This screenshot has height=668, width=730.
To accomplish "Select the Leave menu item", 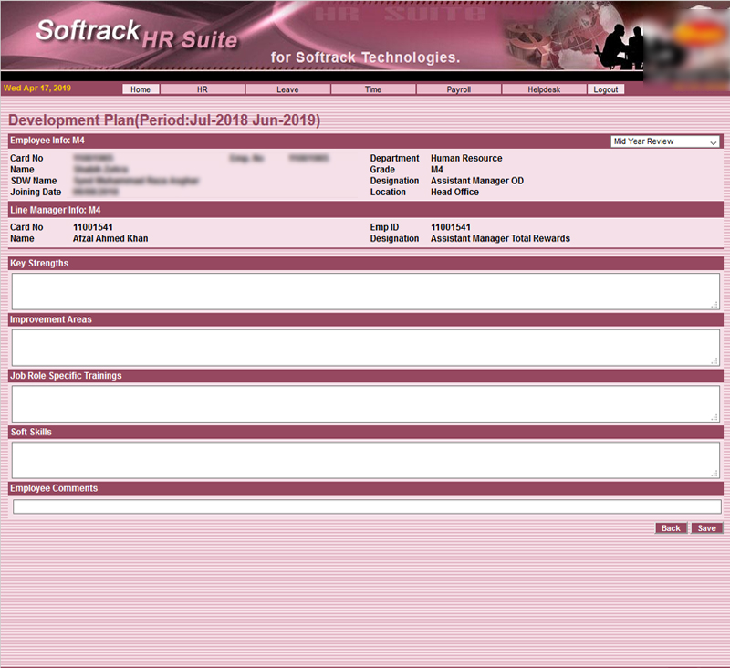I will pyautogui.click(x=287, y=89).
